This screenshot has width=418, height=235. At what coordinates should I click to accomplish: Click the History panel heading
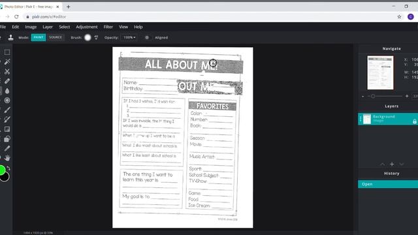[x=391, y=174]
